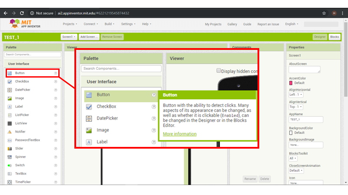Click the Add Screen button
Screen dimensions: 348x195
[x=89, y=37]
